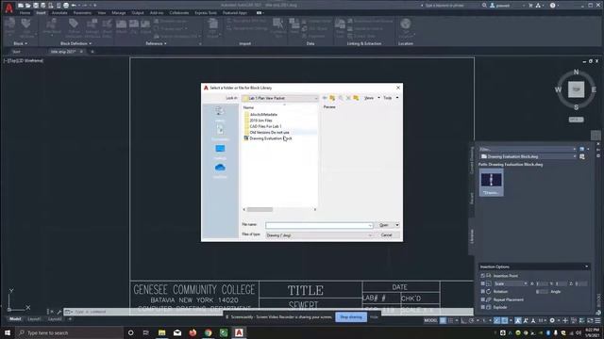This screenshot has height=339, width=604.
Task: Click the Undo arrow in quick access toolbar
Action: tap(74, 6)
